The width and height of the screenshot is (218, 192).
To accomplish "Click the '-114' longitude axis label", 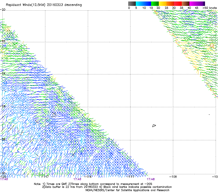I will coord(88,177).
